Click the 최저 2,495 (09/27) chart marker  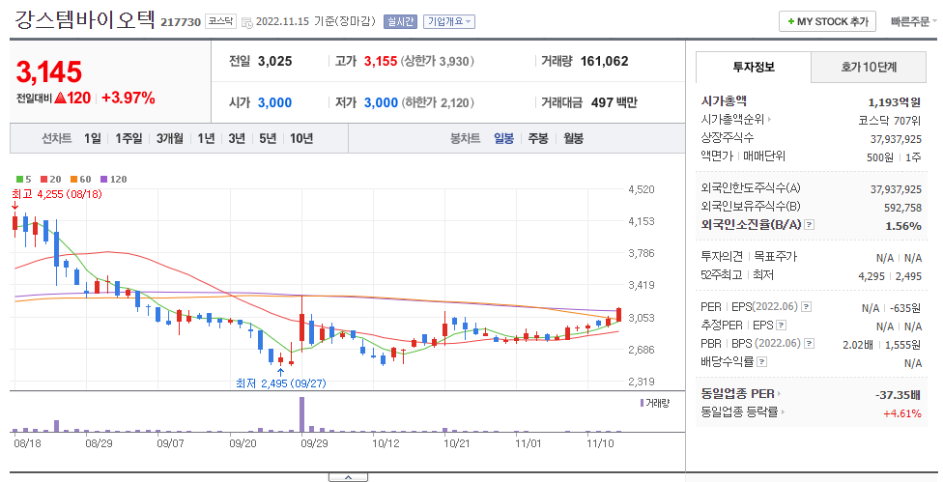(x=281, y=383)
